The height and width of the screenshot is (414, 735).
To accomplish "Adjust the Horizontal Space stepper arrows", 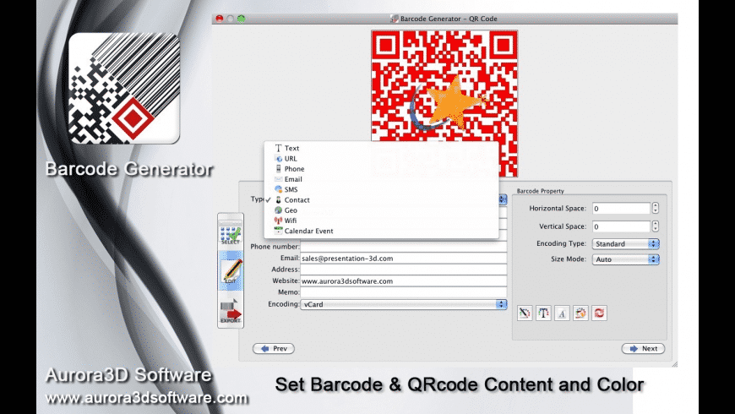I will point(656,208).
